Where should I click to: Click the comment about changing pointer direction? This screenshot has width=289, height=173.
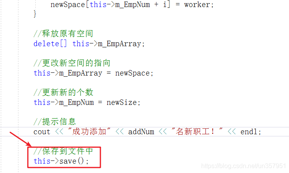[72, 63]
